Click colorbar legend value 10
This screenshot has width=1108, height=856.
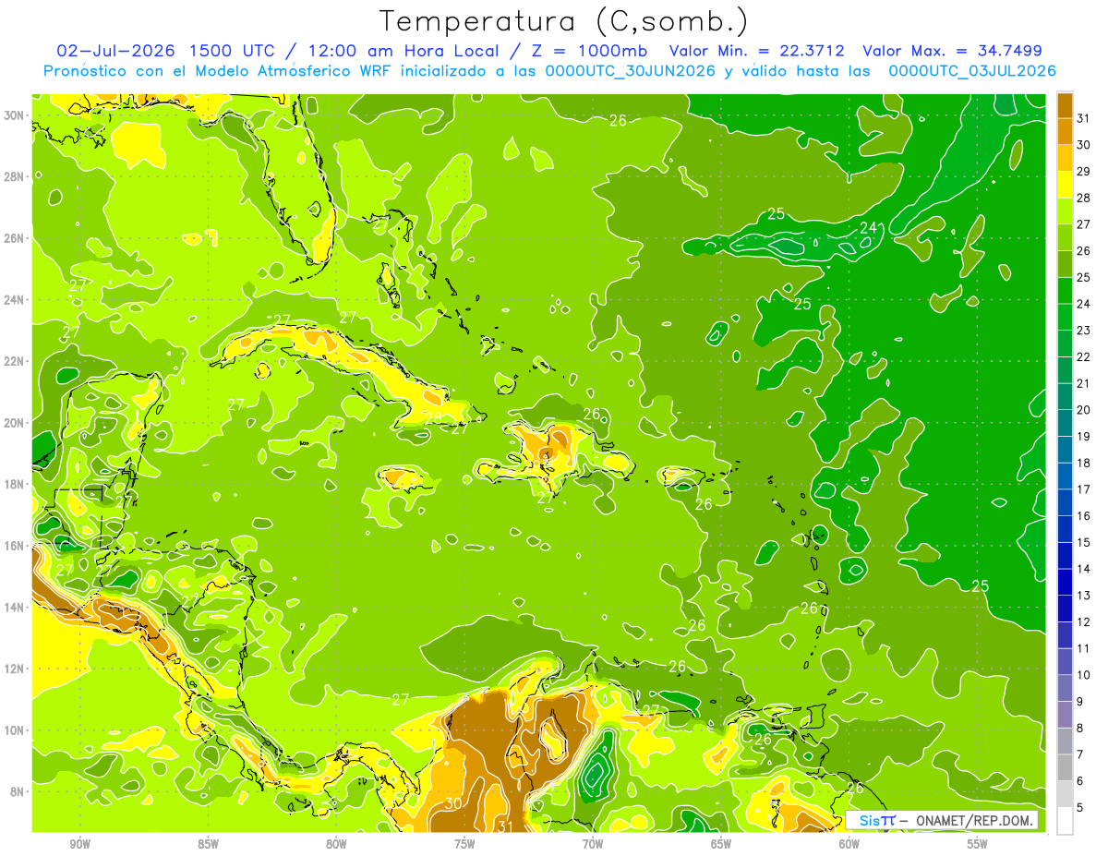(x=1084, y=675)
